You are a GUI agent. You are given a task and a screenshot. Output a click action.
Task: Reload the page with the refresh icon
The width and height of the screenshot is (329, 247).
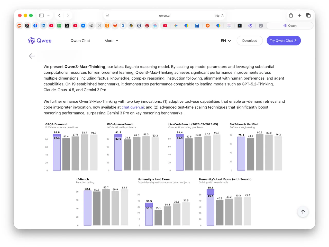pos(222,15)
